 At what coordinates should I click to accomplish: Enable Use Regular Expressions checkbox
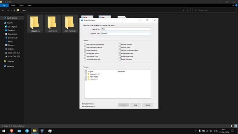click(85, 44)
